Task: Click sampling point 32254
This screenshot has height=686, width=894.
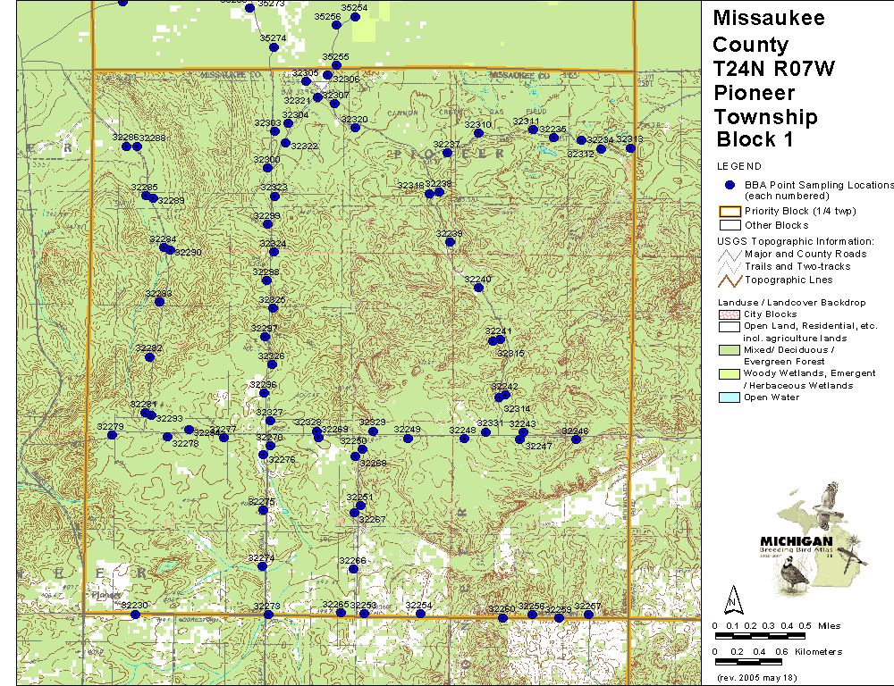Action: (x=420, y=613)
